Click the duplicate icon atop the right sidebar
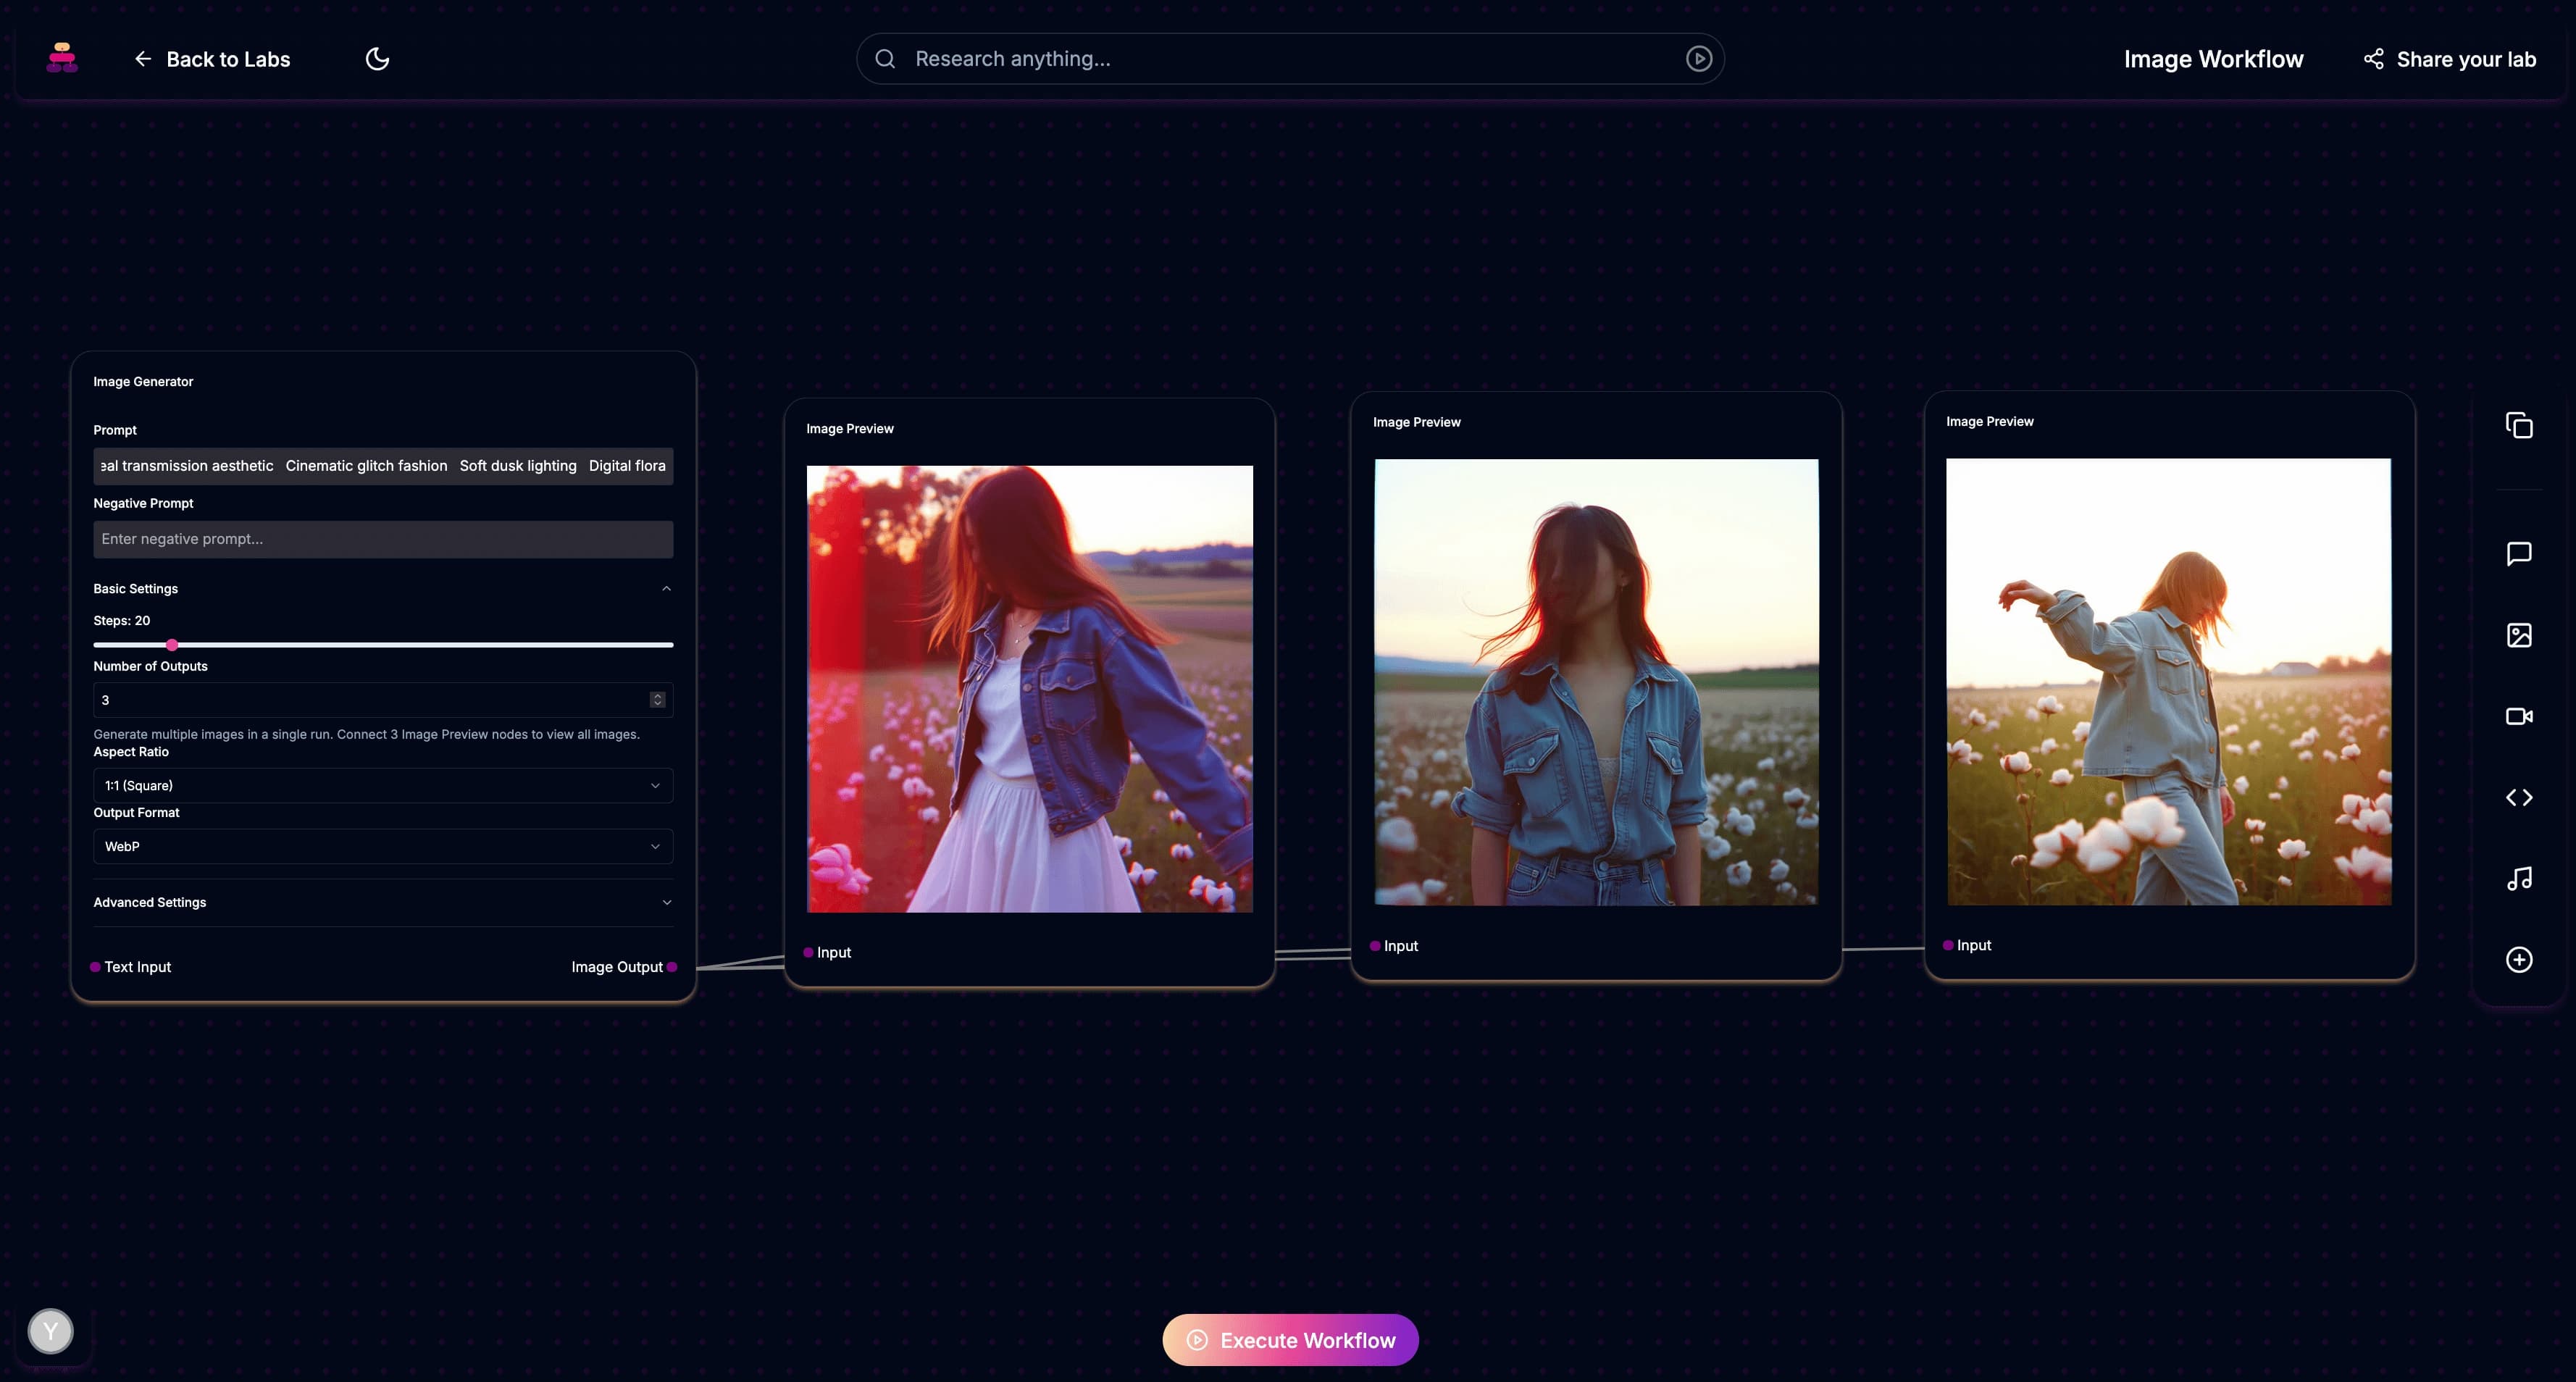The width and height of the screenshot is (2576, 1382). click(x=2519, y=425)
